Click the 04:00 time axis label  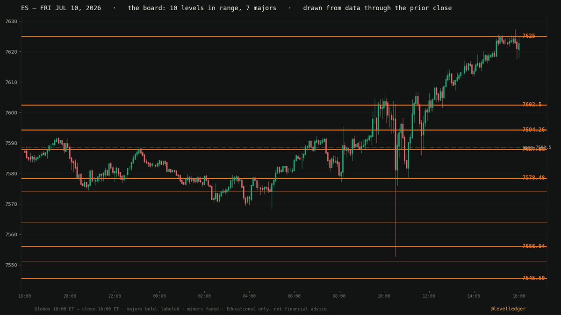pyautogui.click(x=249, y=296)
